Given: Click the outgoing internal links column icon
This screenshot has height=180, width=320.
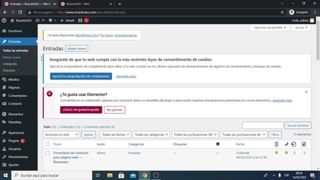Looking at the screenshot, I should pos(294,144).
